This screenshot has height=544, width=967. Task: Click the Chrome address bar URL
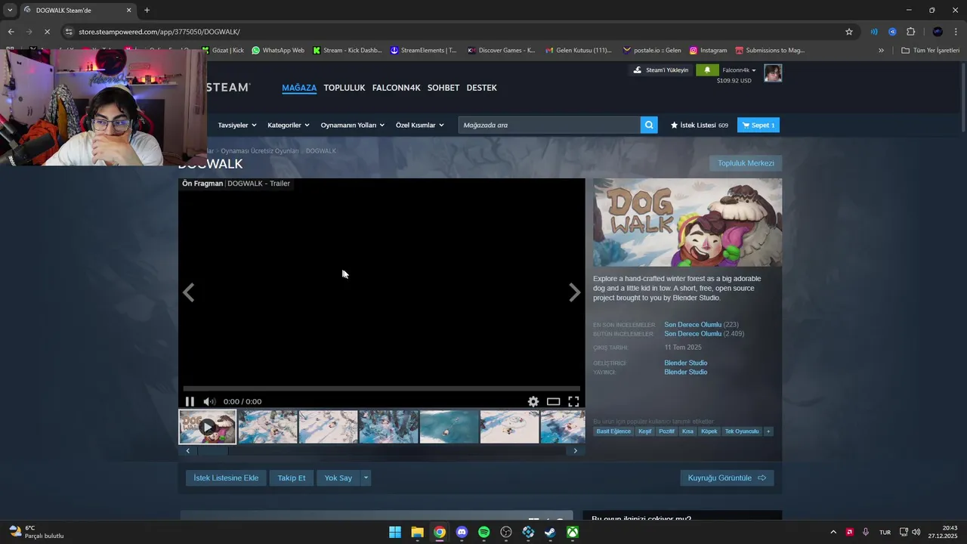point(159,32)
